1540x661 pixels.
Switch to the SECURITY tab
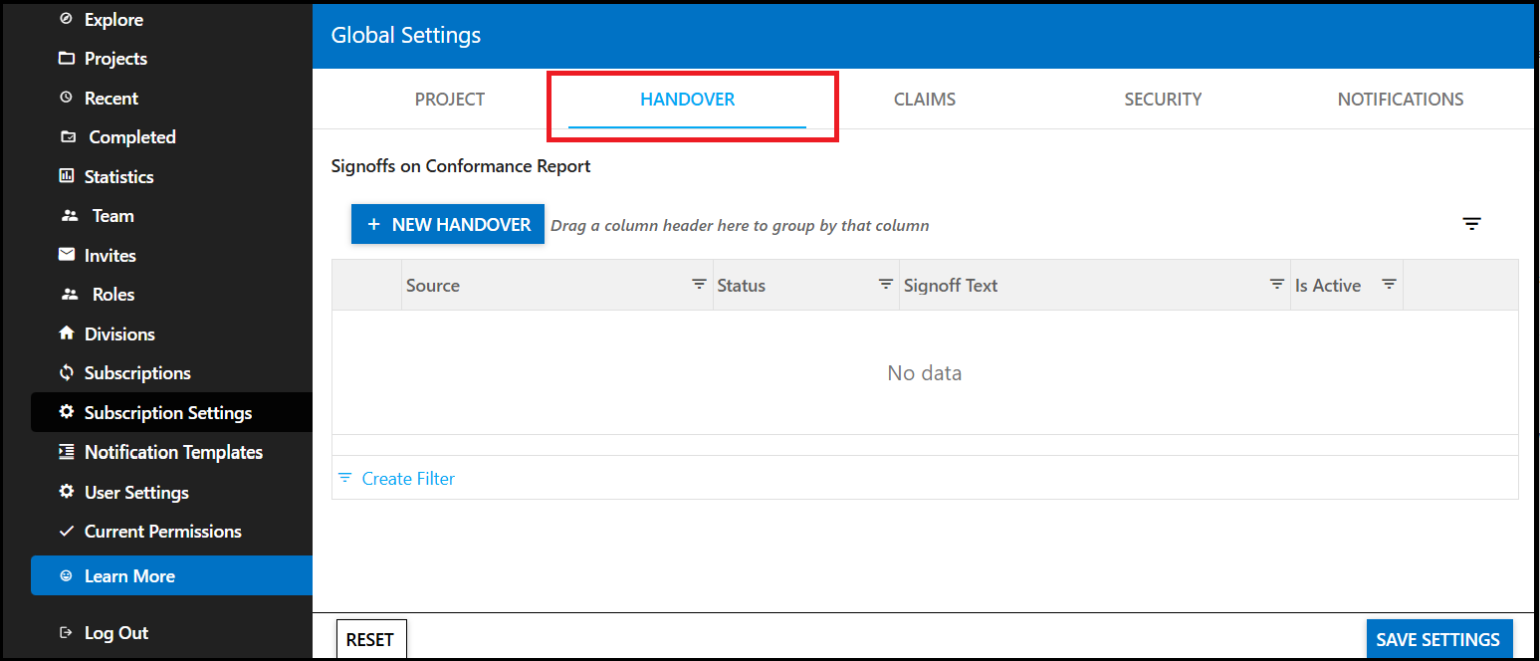coord(1162,100)
